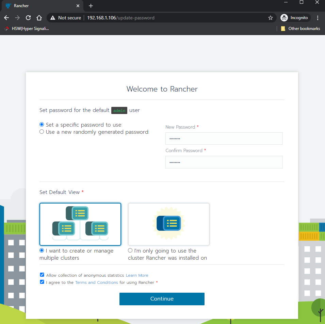Image resolution: width=325 pixels, height=324 pixels.
Task: Click the green admin user badge
Action: coord(119,111)
